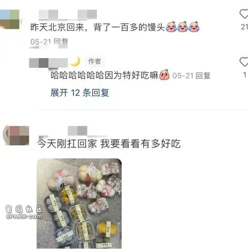Viewport: 248px width, 249px height.
Task: Tap the moon badge beside author name
Action: tap(75, 61)
